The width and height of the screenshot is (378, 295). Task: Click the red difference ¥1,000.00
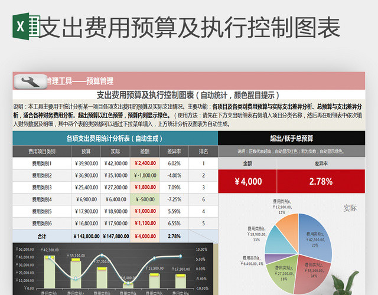click(145, 211)
